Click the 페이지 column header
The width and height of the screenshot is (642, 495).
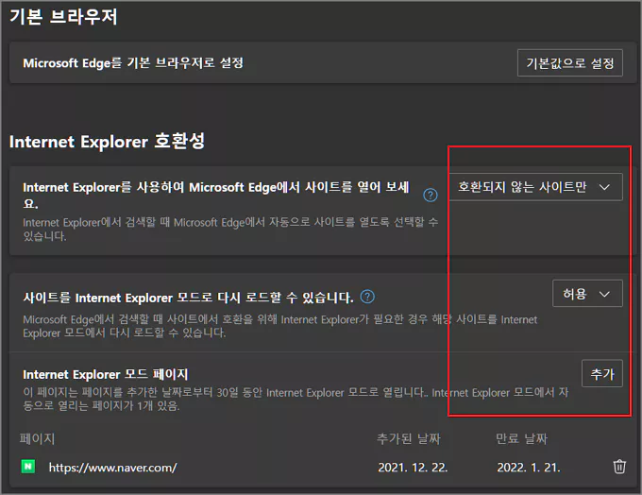[x=37, y=439]
